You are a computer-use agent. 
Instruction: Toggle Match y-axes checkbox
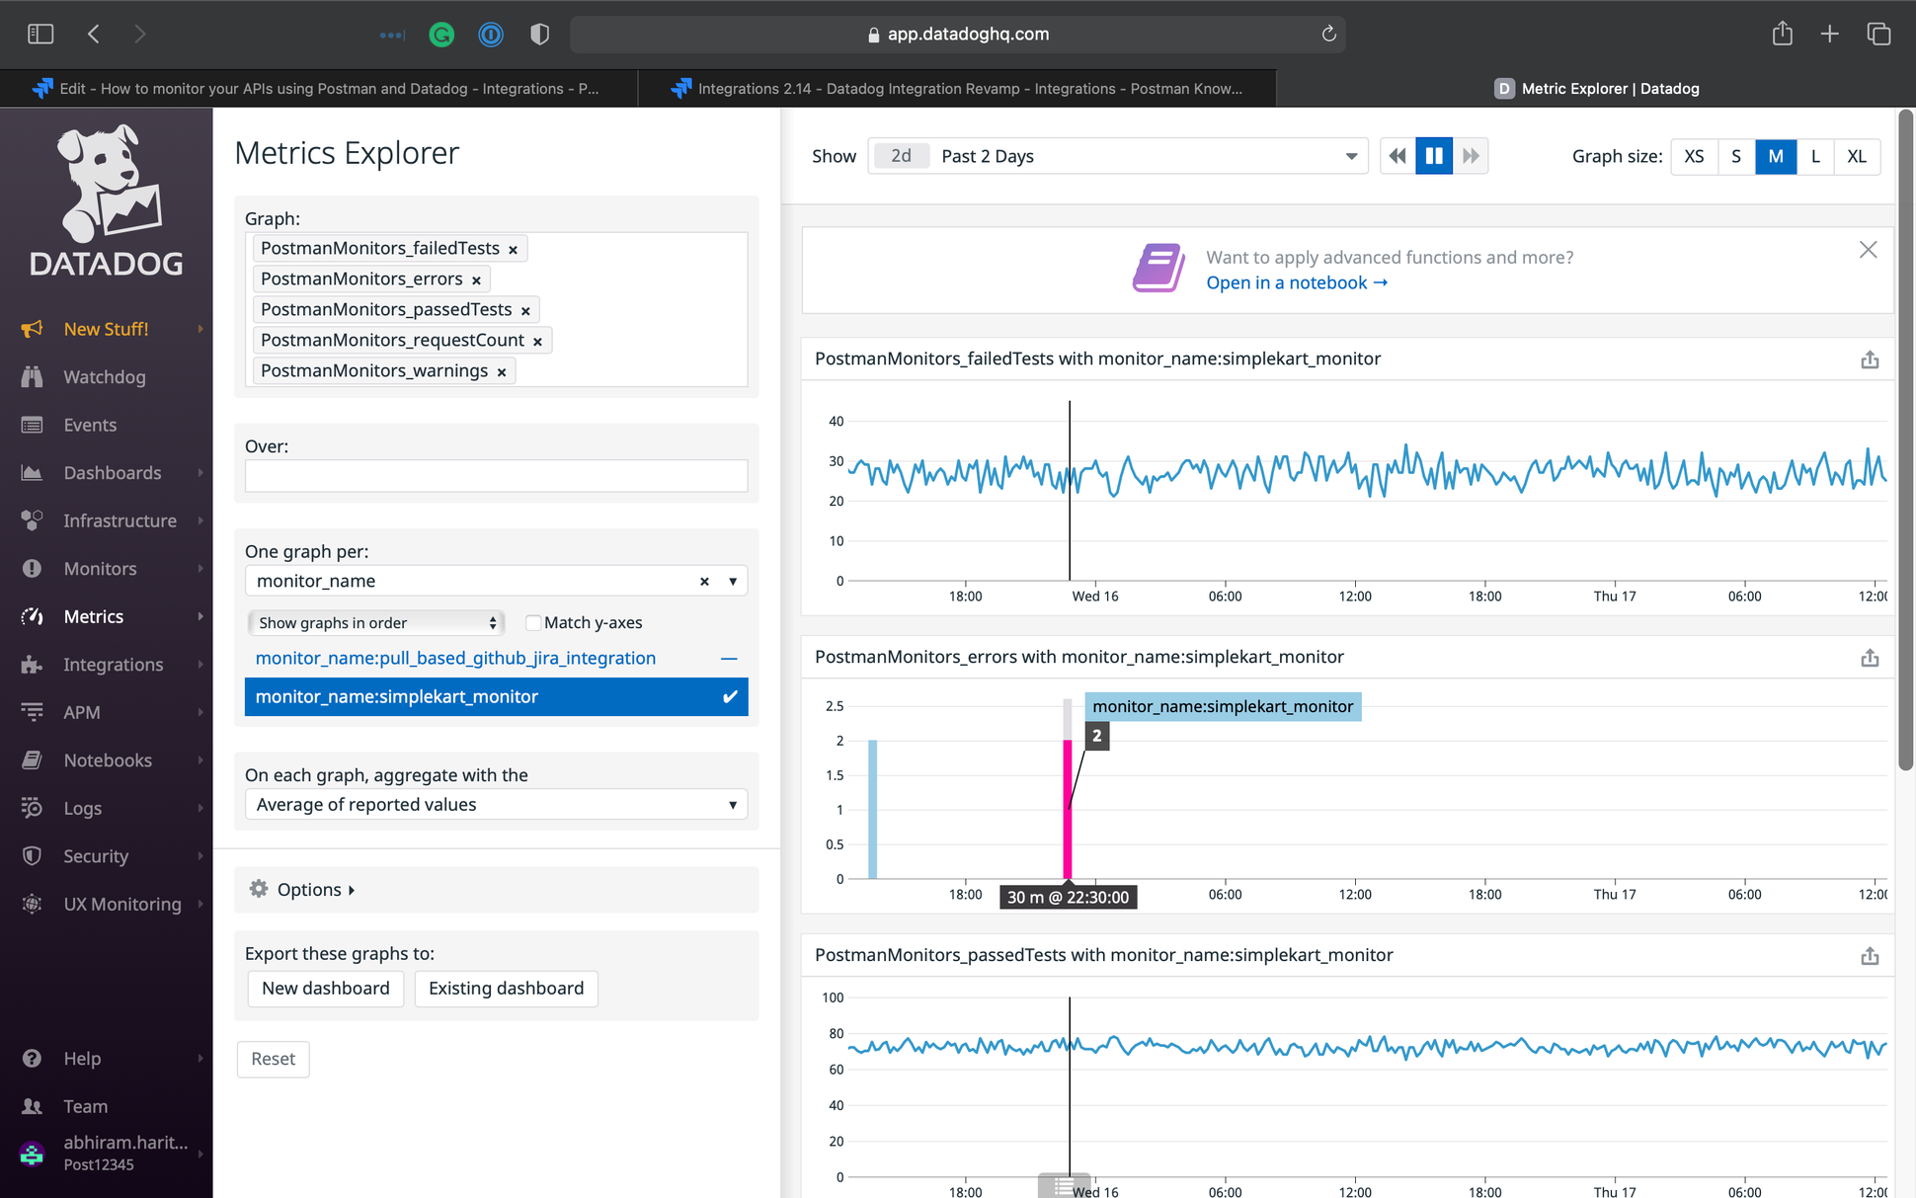[531, 622]
